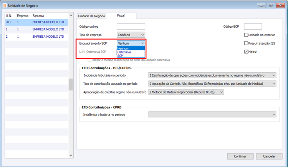Image resolution: width=288 pixels, height=167 pixels.
Task: Select the Fiscal tab
Action: click(121, 16)
